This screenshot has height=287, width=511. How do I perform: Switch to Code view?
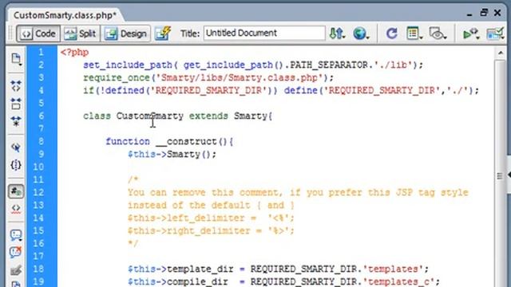[x=38, y=33]
